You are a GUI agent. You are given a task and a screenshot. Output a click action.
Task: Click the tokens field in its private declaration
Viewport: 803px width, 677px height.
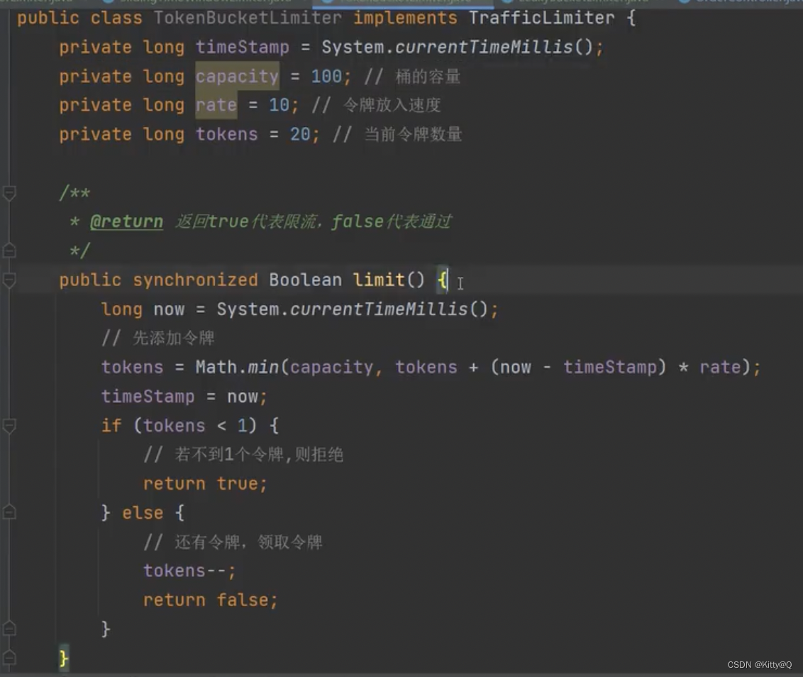click(226, 134)
